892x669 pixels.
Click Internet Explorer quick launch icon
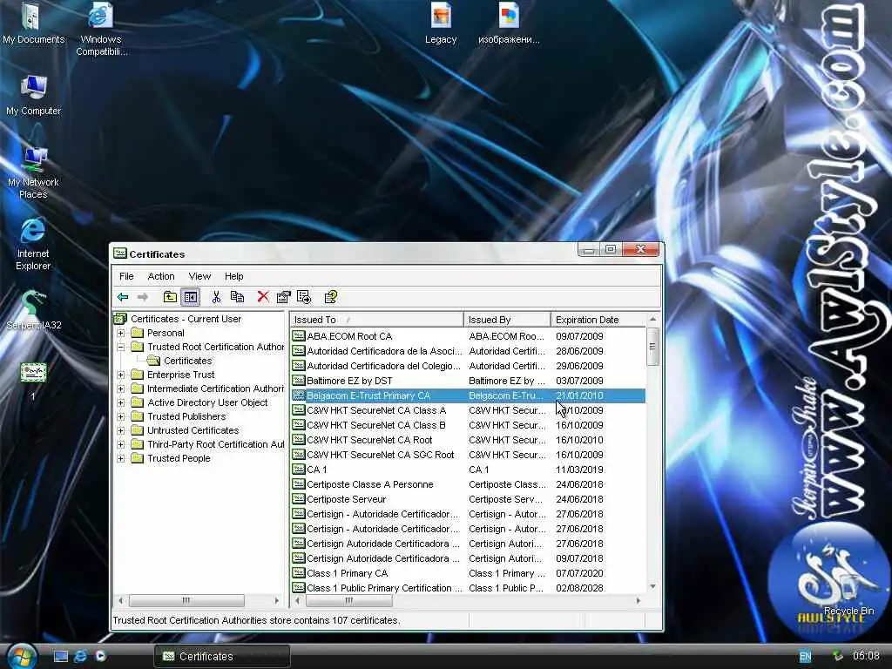[81, 656]
